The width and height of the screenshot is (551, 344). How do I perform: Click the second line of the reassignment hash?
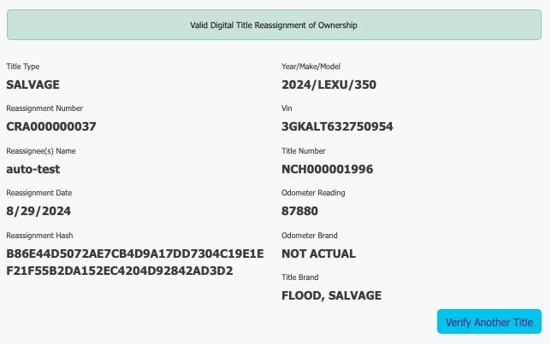[120, 271]
